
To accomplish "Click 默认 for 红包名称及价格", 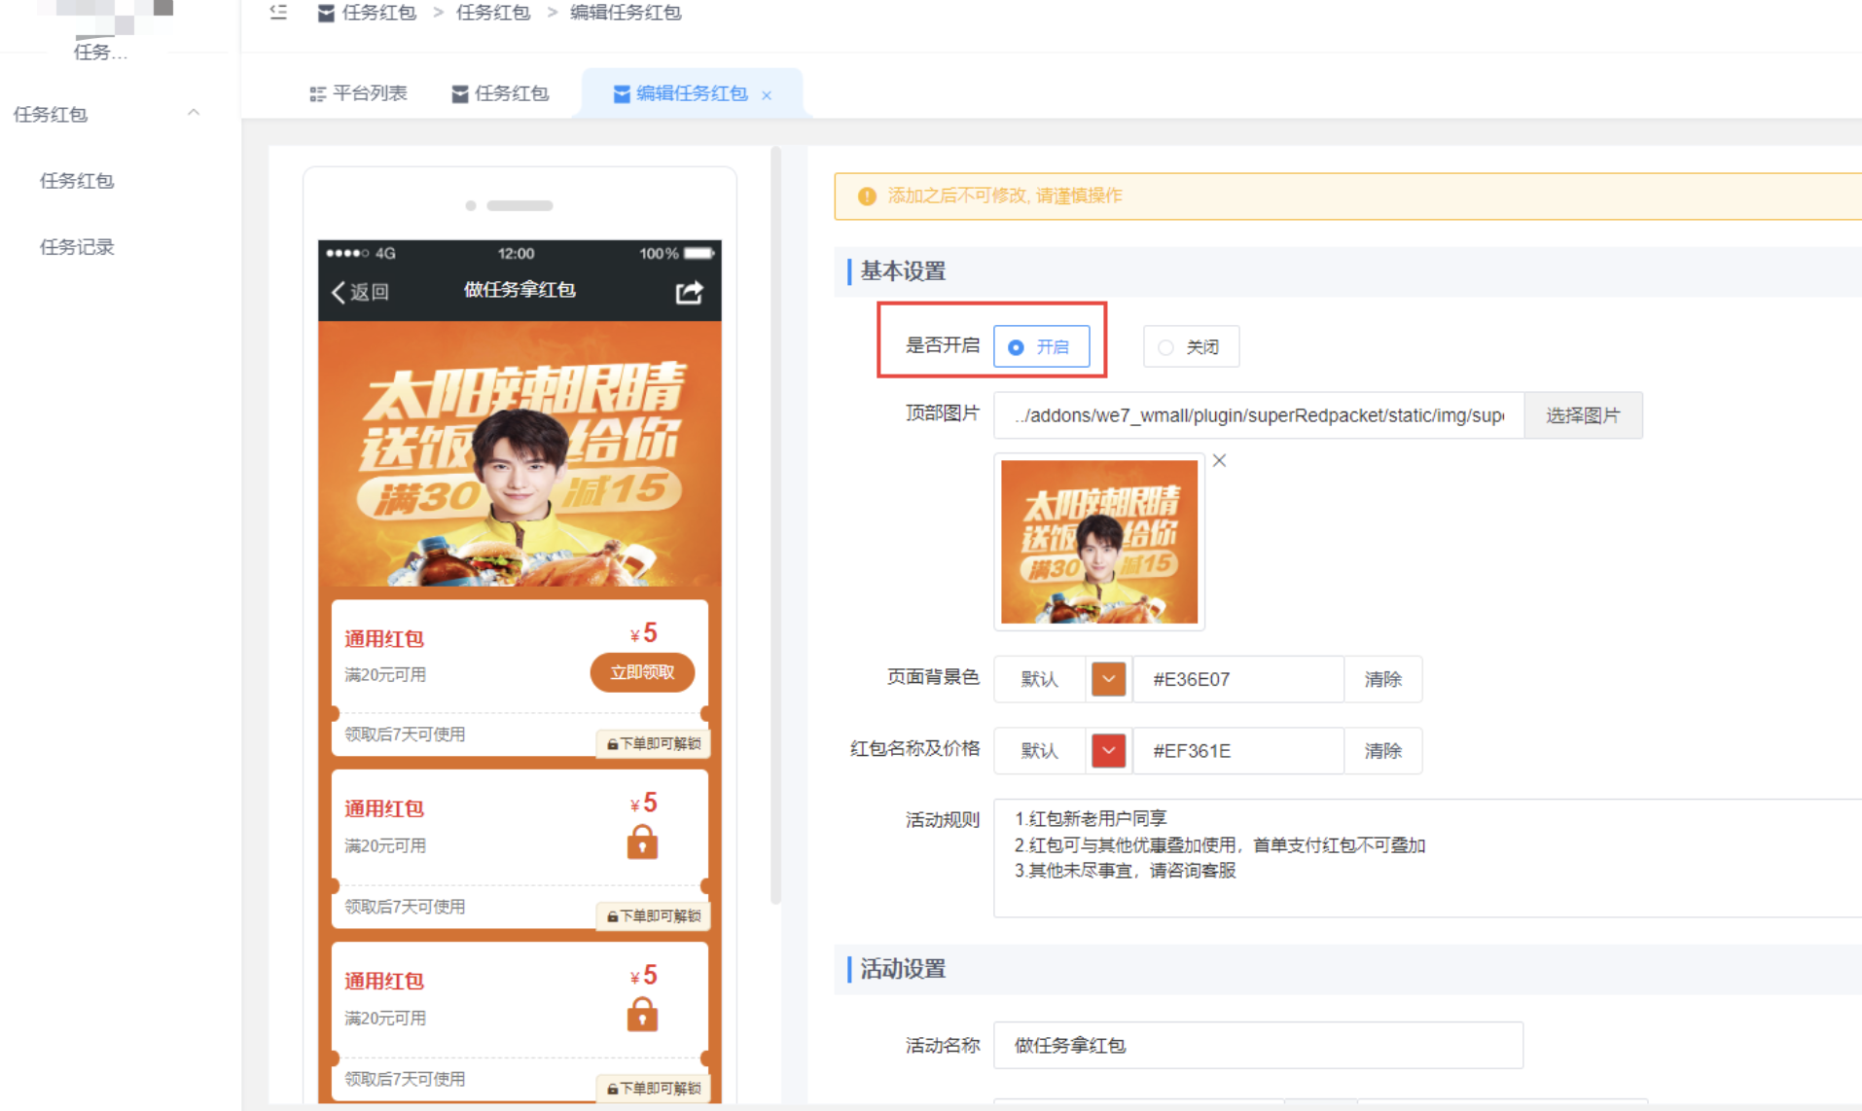I will [1039, 751].
